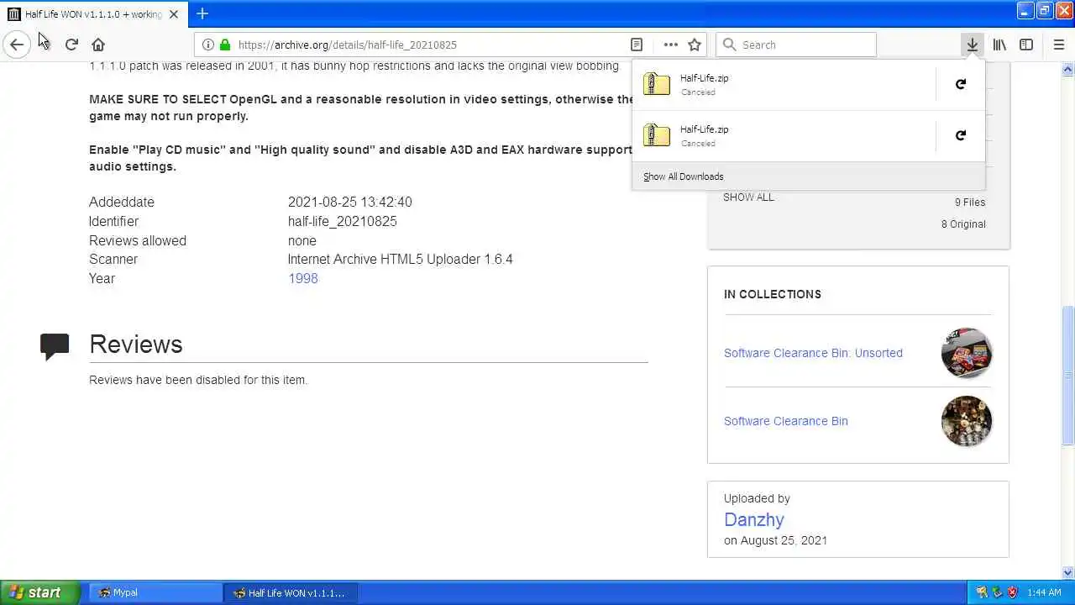The width and height of the screenshot is (1075, 605).
Task: Click the first system tray icon
Action: point(982,592)
